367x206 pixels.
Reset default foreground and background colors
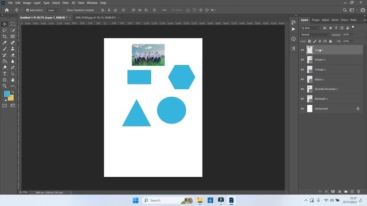coord(5,100)
